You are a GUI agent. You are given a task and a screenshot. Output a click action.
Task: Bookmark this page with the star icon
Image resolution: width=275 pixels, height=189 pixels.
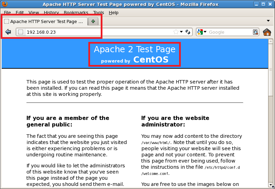(x=176, y=32)
